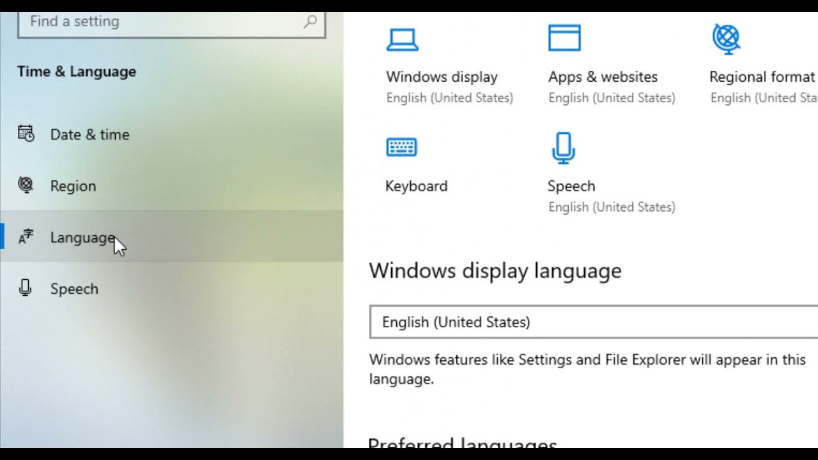Viewport: 818px width, 460px height.
Task: Click the Regional format globe icon
Action: [x=727, y=39]
